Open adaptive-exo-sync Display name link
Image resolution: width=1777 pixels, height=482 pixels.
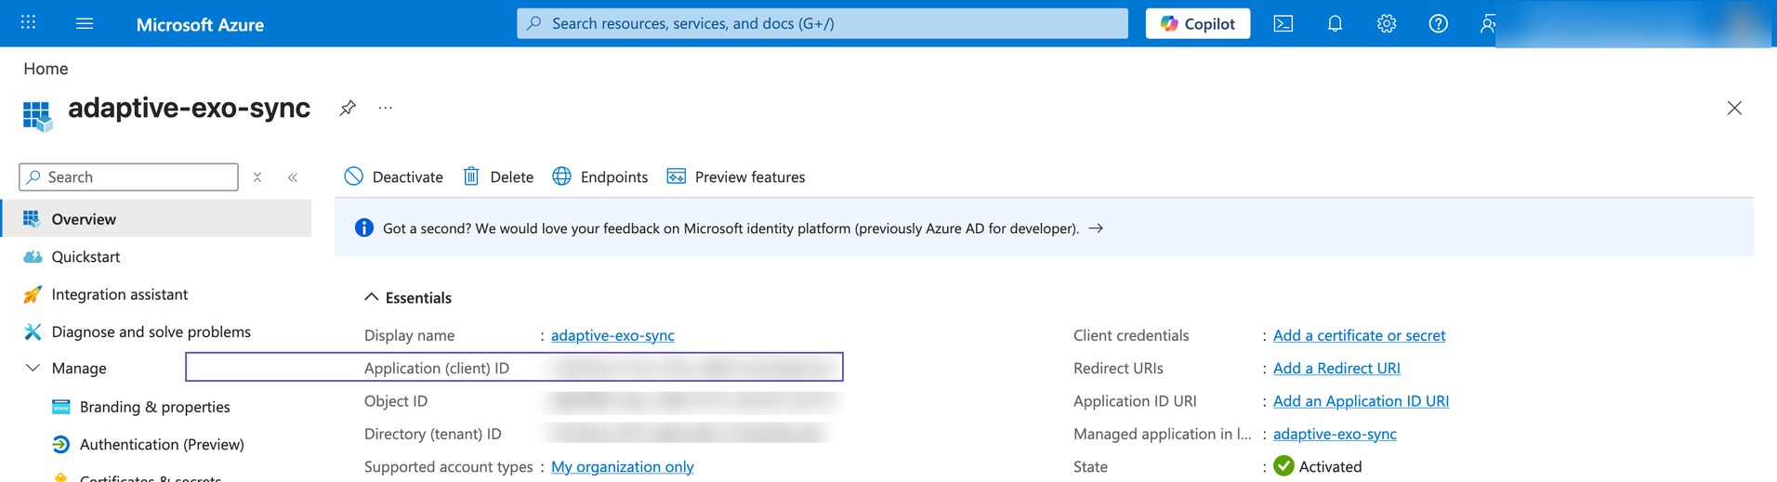coord(612,335)
